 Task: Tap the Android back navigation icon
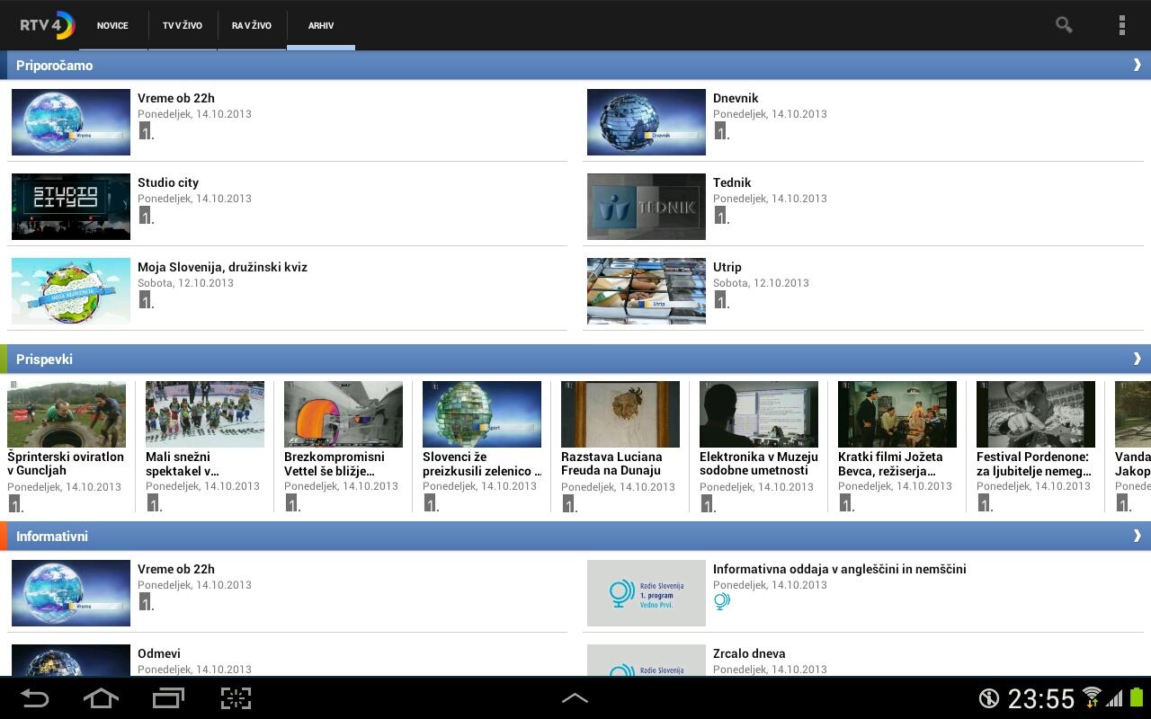coord(34,698)
